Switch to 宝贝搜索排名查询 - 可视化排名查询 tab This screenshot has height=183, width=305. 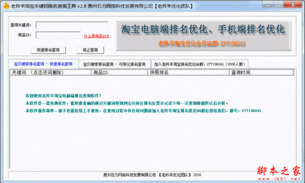click(x=114, y=64)
